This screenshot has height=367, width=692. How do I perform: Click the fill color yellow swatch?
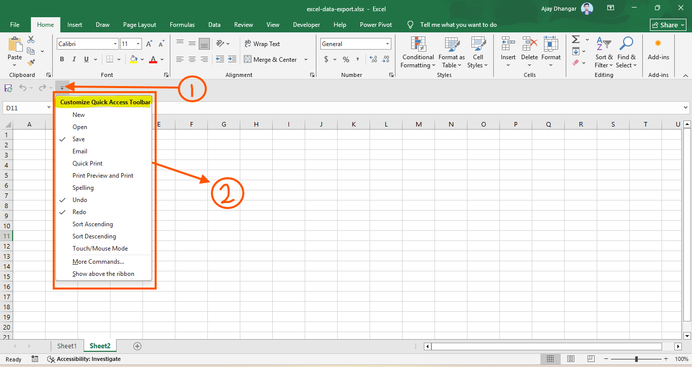coord(133,59)
